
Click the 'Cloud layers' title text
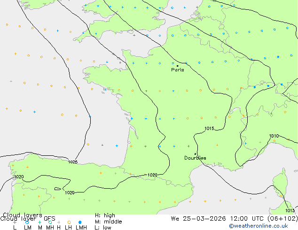click(x=23, y=215)
